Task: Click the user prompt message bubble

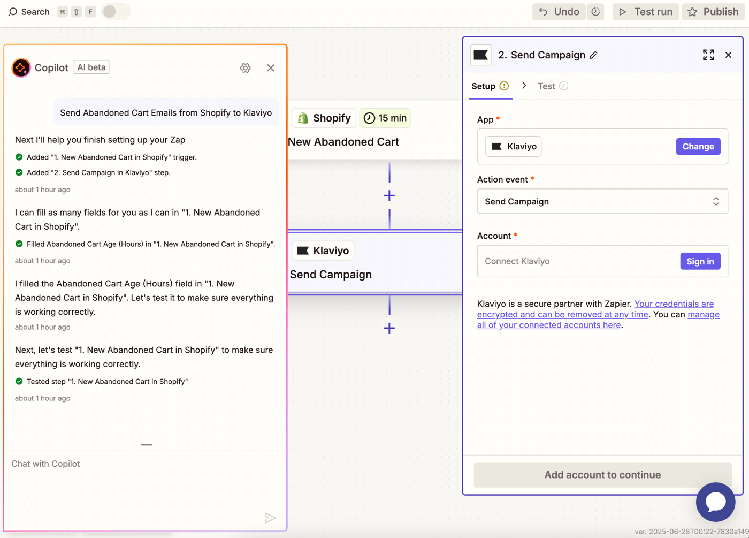Action: [166, 113]
